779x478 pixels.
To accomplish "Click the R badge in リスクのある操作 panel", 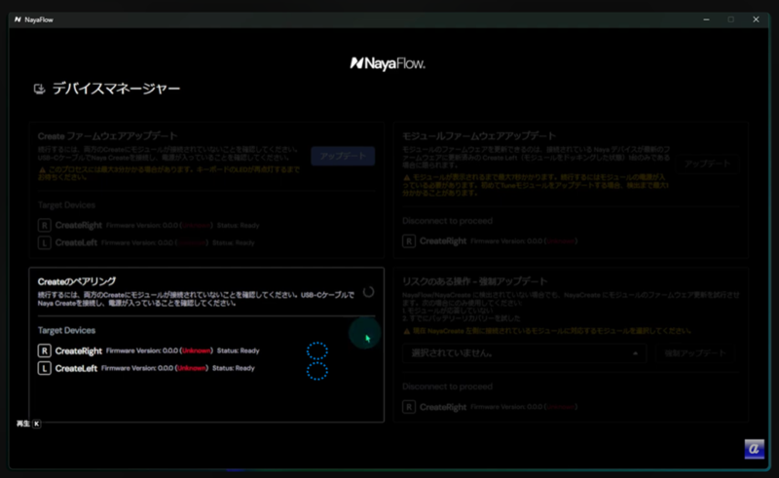I will (x=409, y=407).
